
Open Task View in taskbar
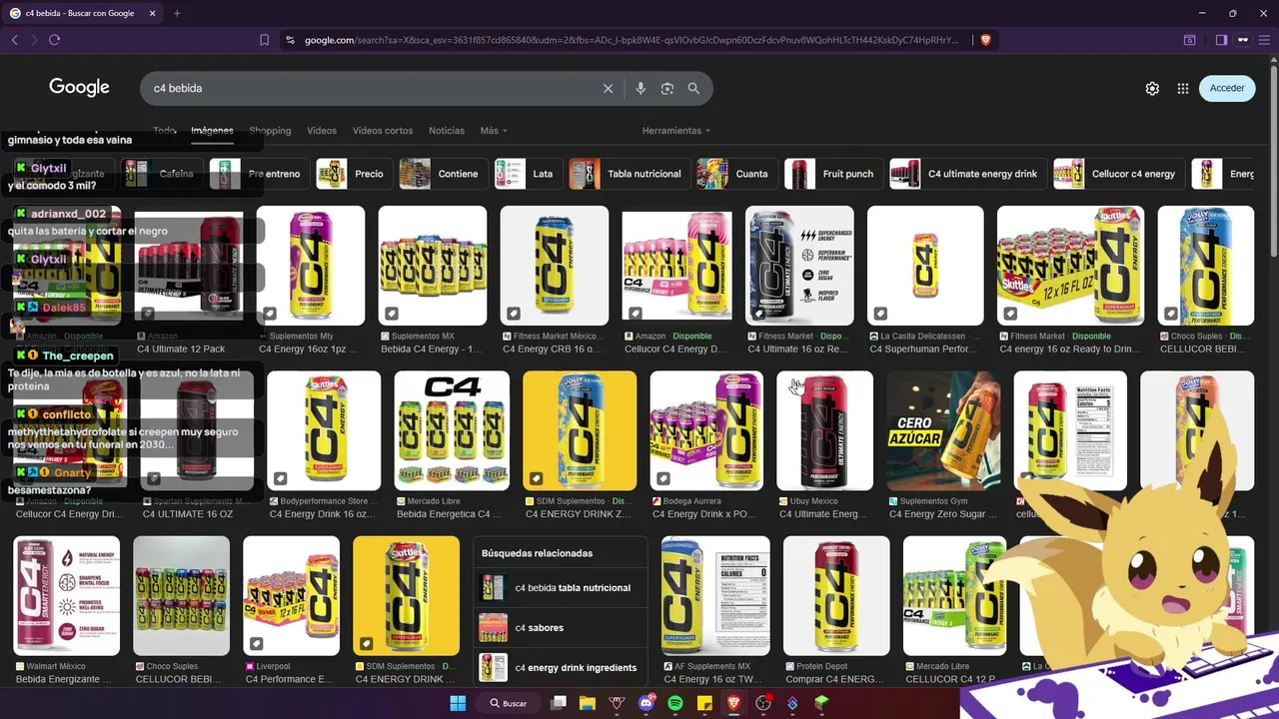point(559,703)
